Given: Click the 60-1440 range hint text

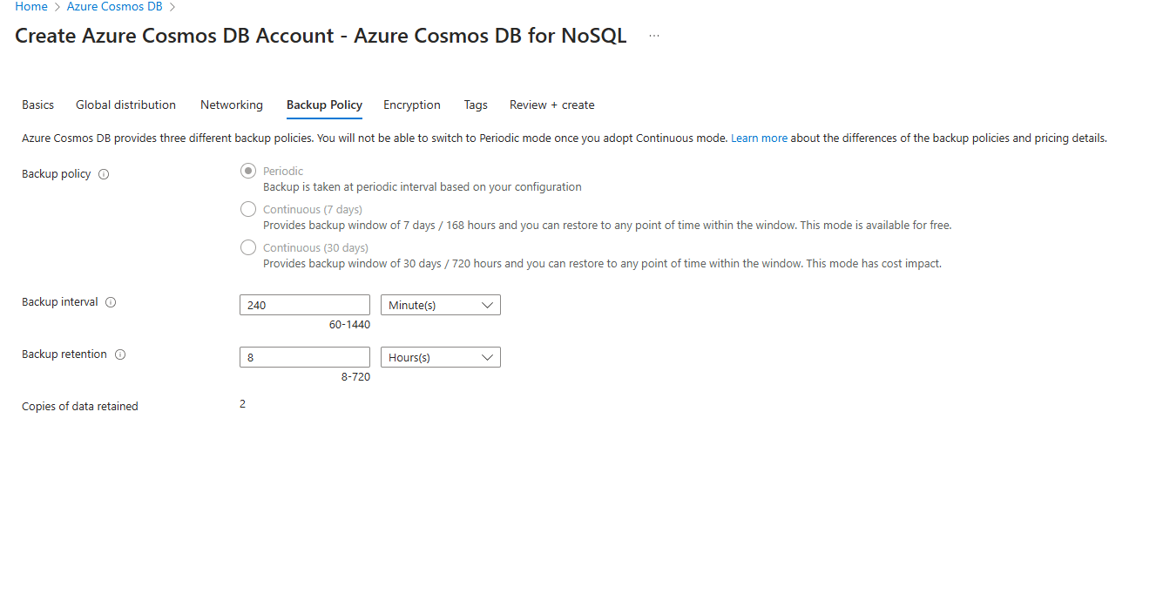Looking at the screenshot, I should 349,325.
